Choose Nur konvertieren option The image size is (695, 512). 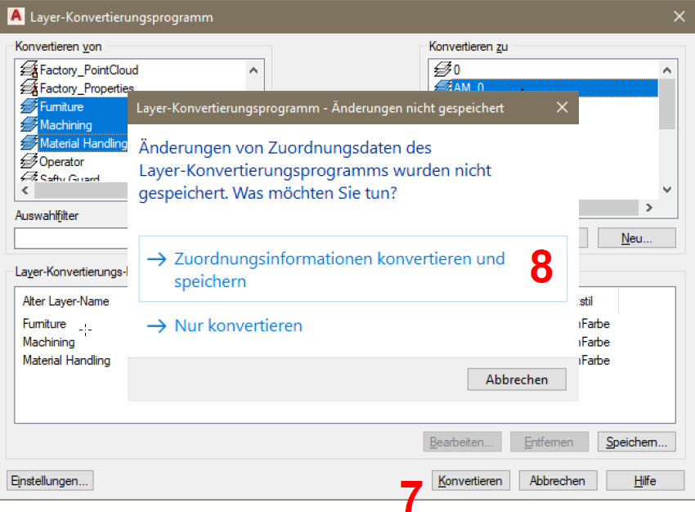[239, 326]
